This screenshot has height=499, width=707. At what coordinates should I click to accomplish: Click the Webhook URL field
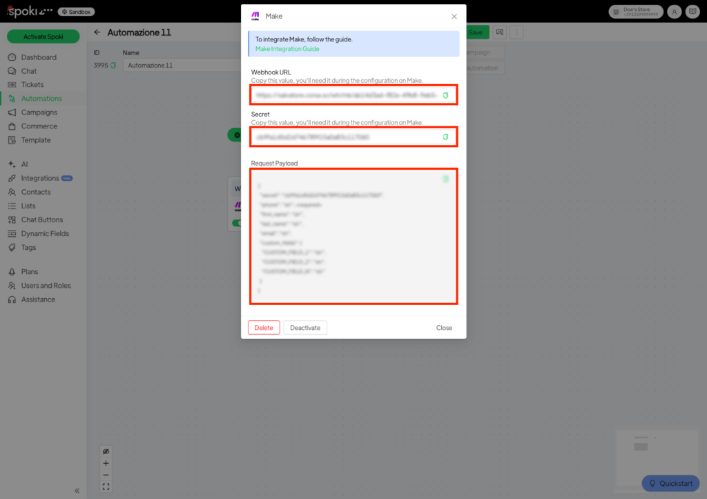[345, 95]
